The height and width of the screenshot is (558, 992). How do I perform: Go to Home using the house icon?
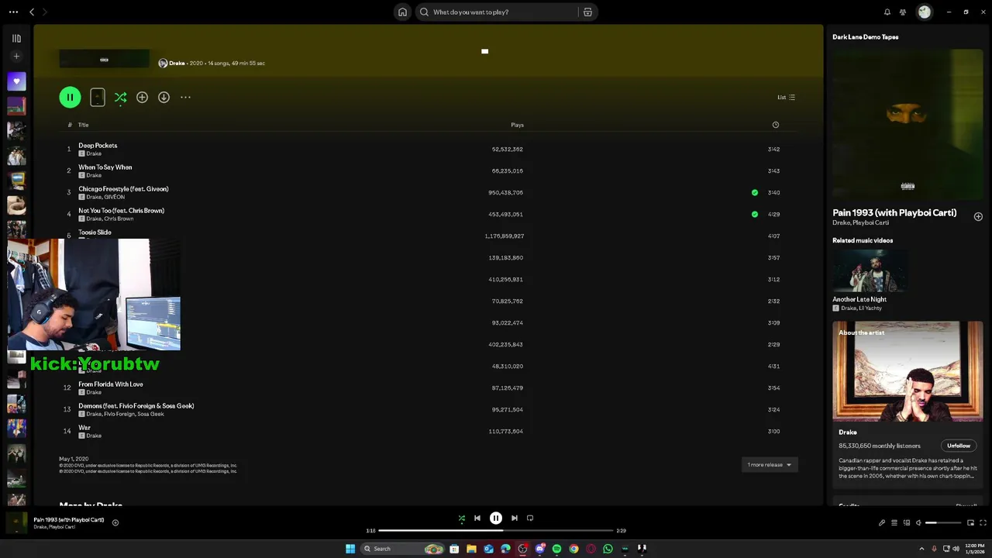[x=402, y=12]
